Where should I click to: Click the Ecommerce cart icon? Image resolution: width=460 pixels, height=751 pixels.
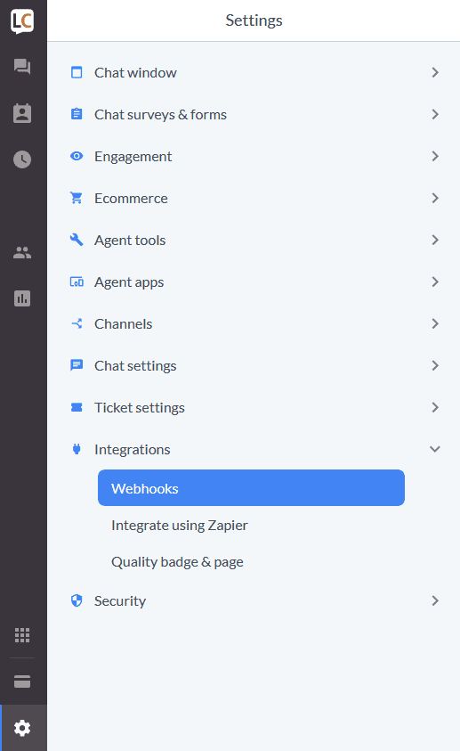tap(77, 198)
